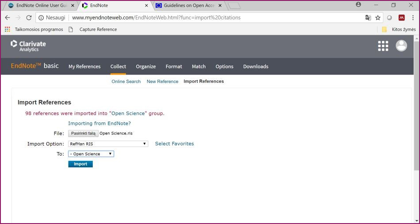
Task: Open the user profile avatar menu
Action: 401,46
